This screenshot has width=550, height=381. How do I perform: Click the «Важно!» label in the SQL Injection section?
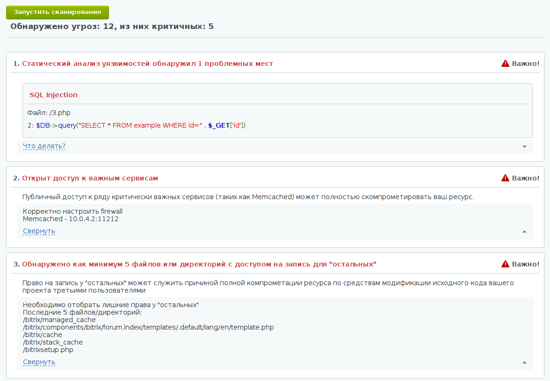click(526, 64)
